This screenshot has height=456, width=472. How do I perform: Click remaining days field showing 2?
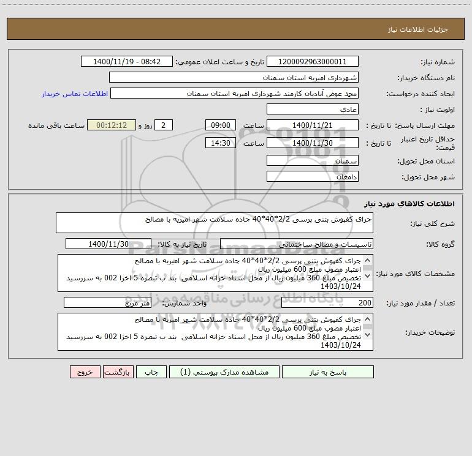click(164, 125)
